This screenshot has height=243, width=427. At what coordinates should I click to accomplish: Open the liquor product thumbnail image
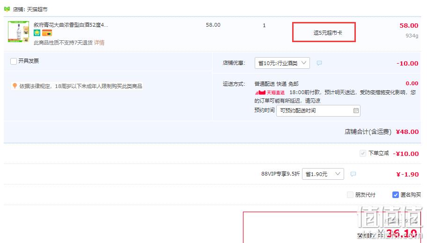click(19, 31)
